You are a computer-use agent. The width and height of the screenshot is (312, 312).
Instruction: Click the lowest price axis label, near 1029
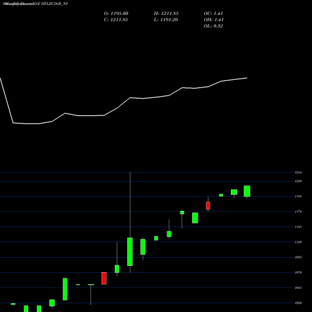tap(298, 303)
